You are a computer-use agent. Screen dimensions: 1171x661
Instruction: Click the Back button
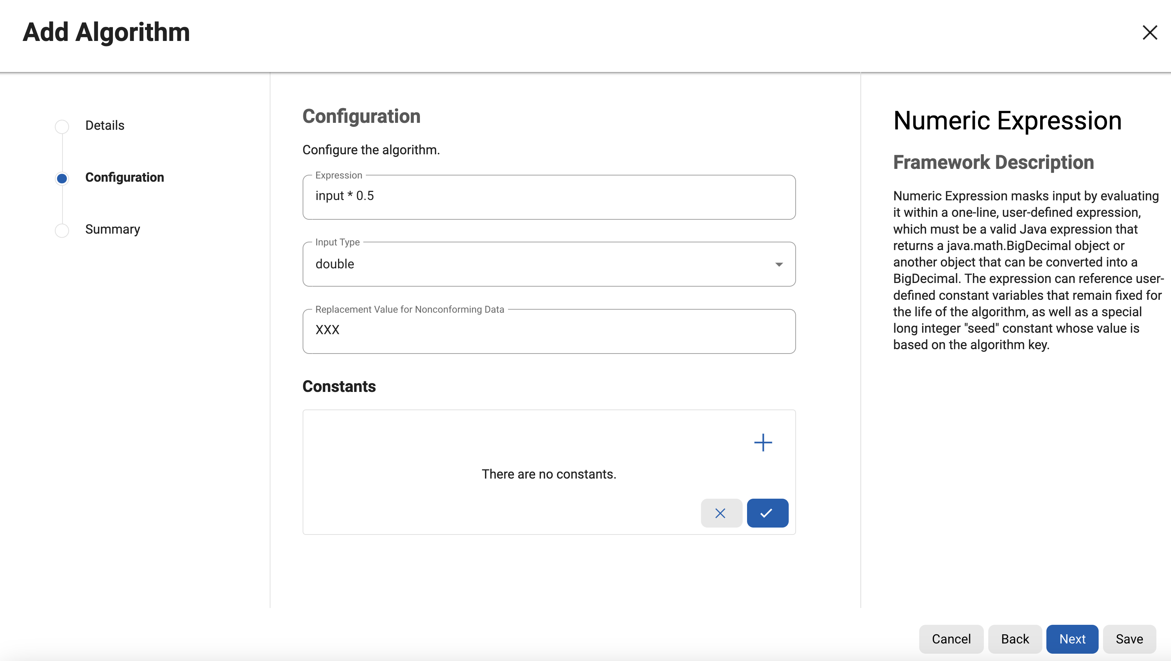tap(1014, 639)
